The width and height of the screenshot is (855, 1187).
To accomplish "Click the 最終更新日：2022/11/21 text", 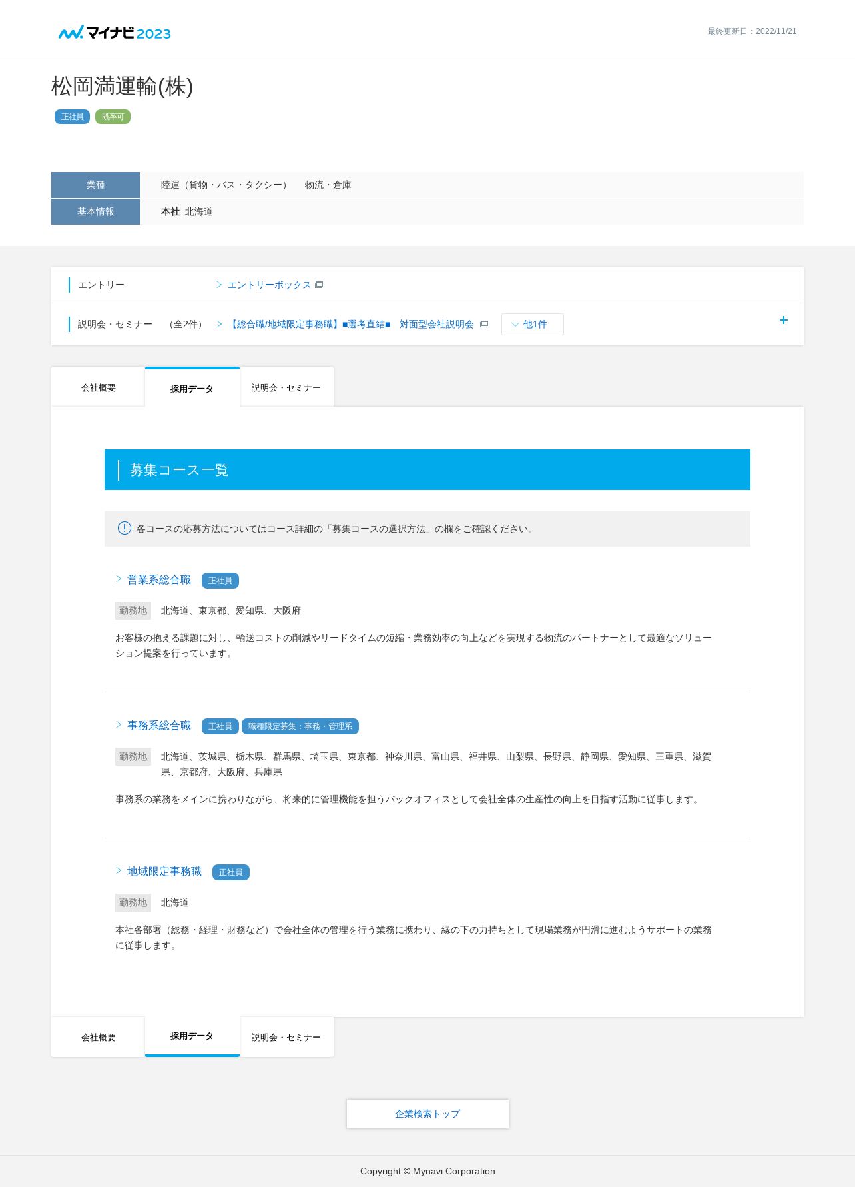I will click(x=752, y=31).
